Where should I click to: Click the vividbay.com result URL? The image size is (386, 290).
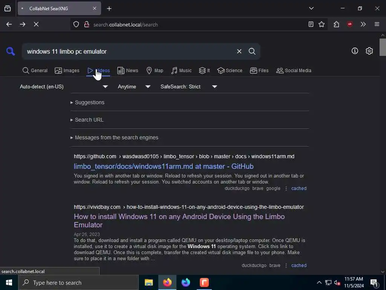189,207
